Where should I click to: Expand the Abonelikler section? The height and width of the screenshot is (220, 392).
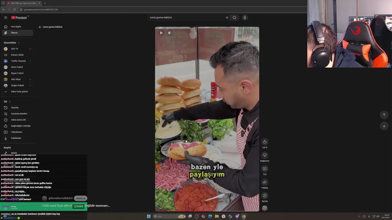click(12, 43)
